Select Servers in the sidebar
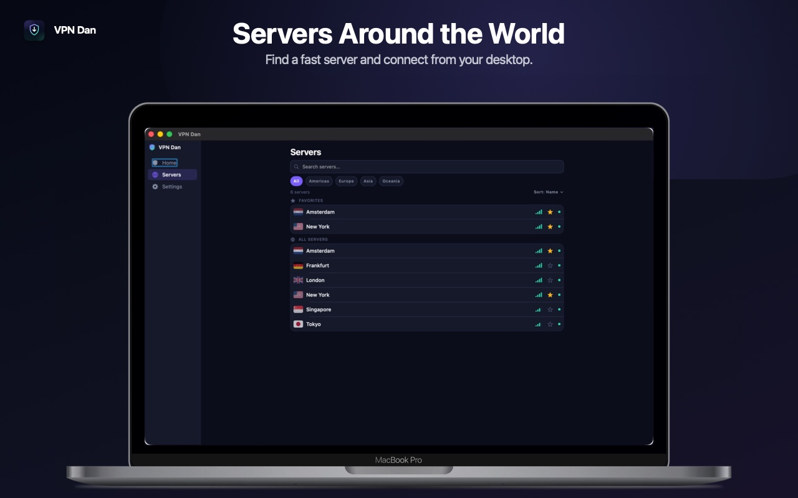 click(173, 175)
